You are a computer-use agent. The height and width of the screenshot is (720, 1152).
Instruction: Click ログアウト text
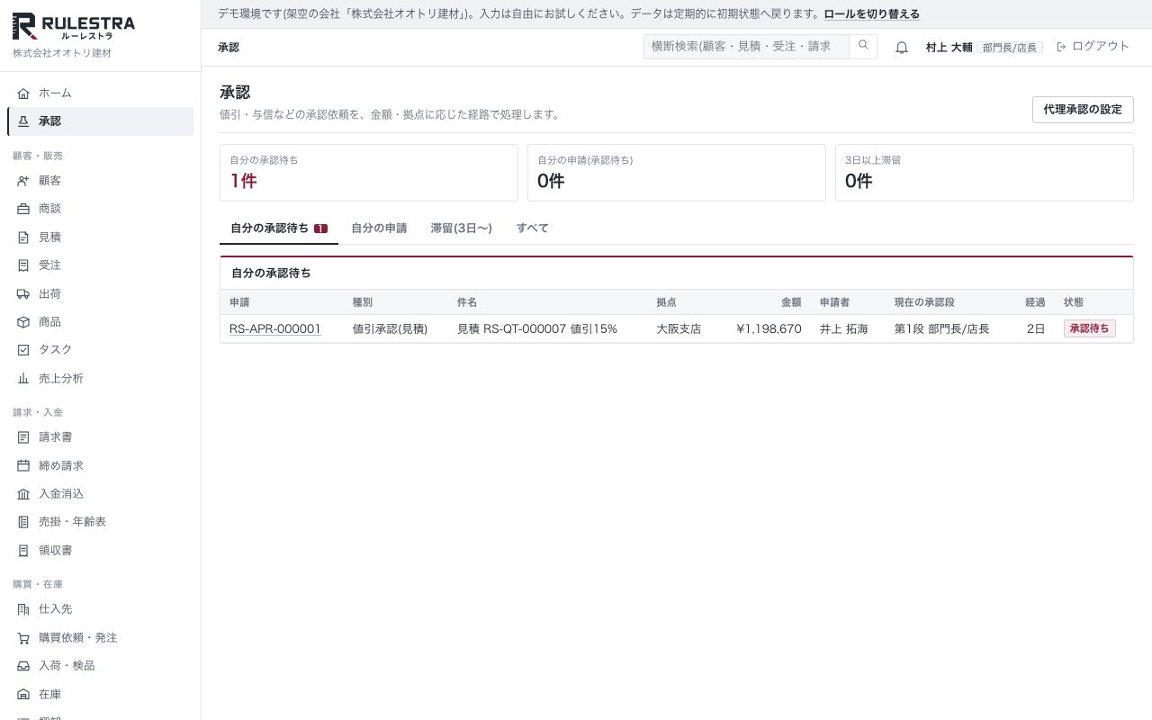click(1100, 47)
